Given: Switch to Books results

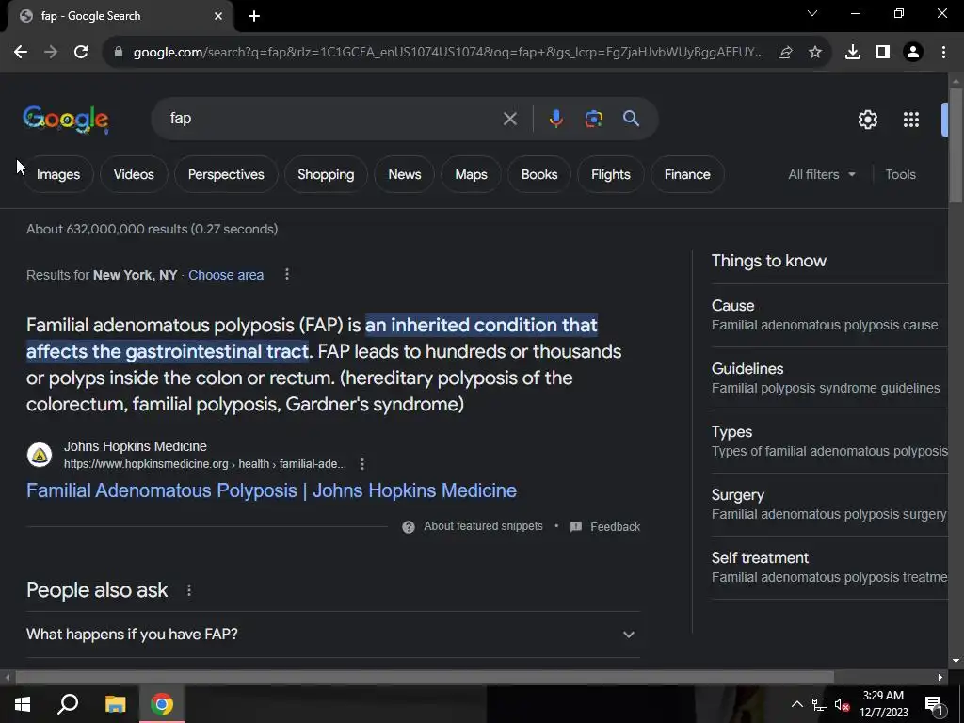Looking at the screenshot, I should pos(539,174).
